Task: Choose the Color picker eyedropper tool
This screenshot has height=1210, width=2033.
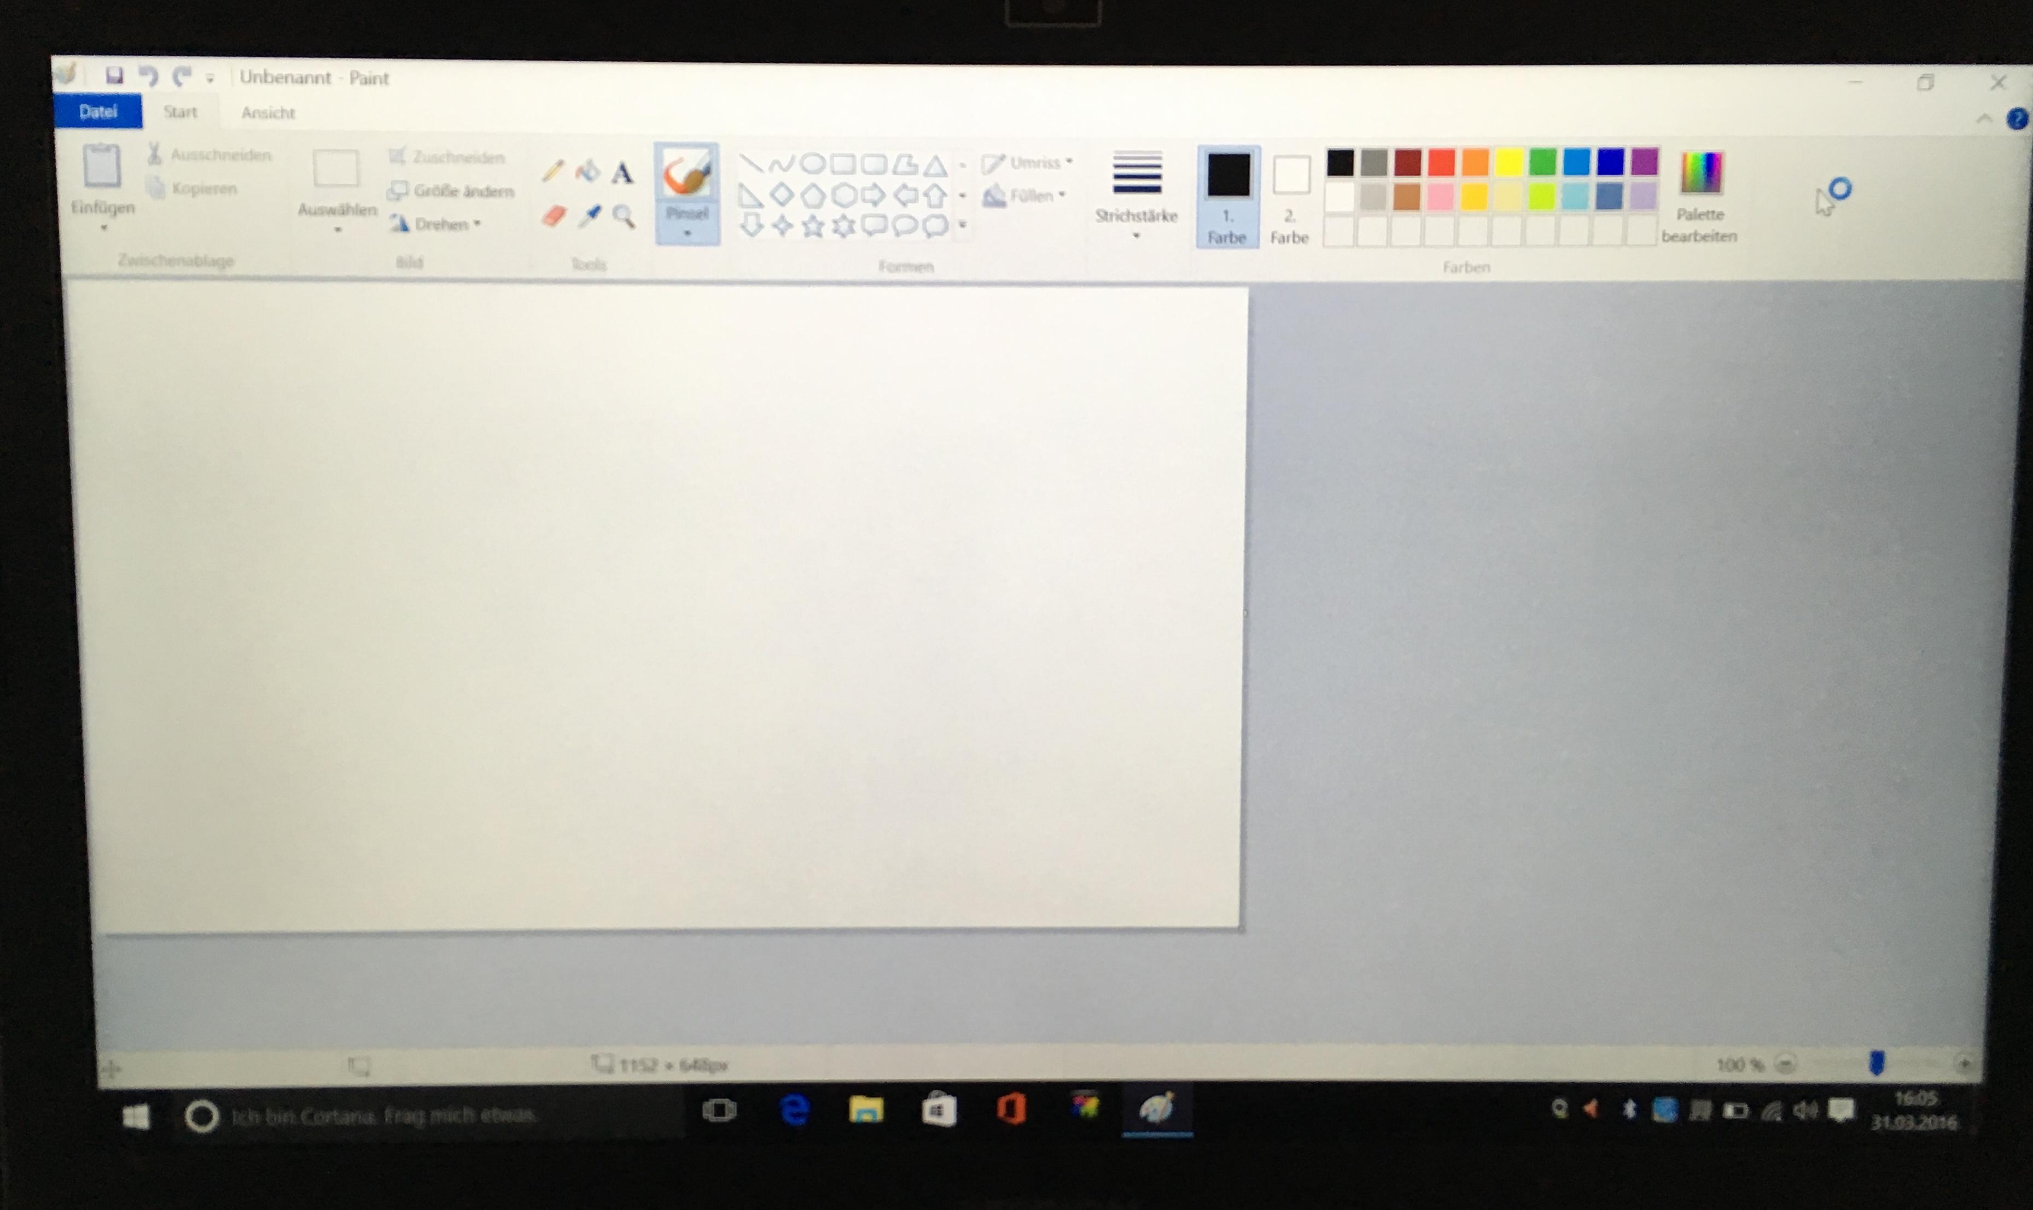Action: (x=589, y=216)
